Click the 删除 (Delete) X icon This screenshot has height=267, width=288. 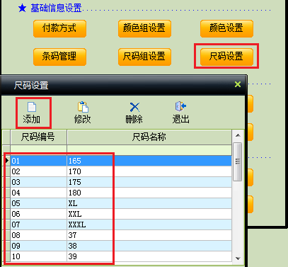[x=134, y=107]
